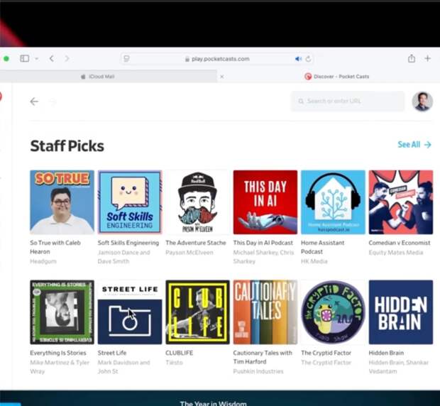Open the privacy report shield icon
Image resolution: width=440 pixels, height=406 pixels.
coord(126,59)
